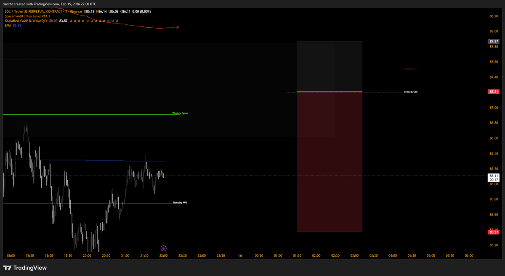Click the 0.786 (87.20) Fibonacci level label
The width and height of the screenshot is (505, 276).
[x=411, y=92]
